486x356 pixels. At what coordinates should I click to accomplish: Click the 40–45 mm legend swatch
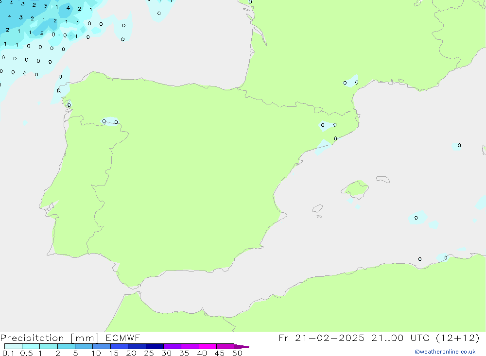pos(208,346)
